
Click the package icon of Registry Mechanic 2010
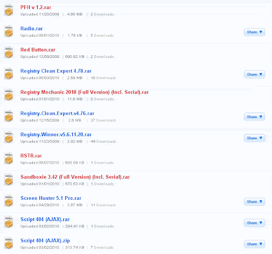click(8, 95)
